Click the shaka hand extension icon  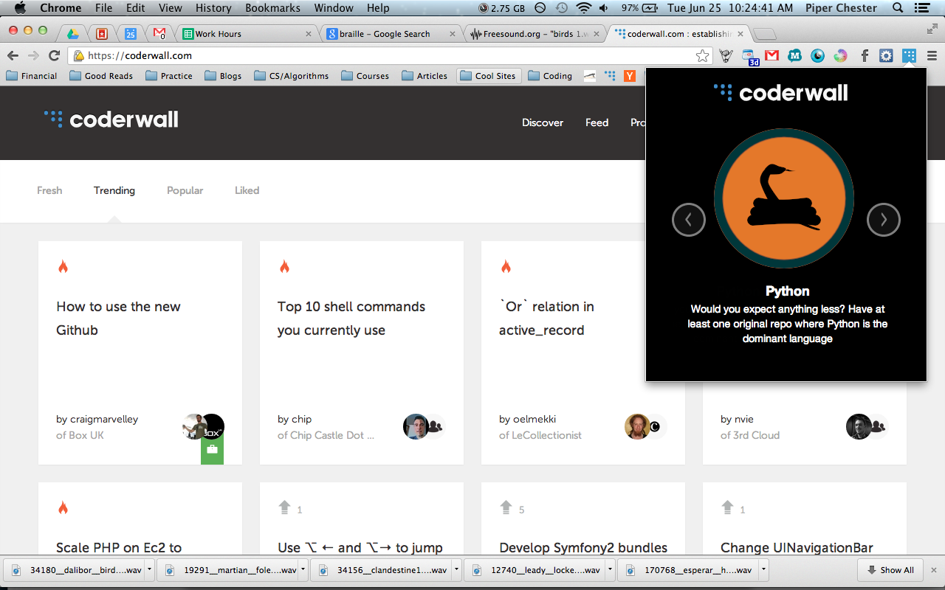point(726,55)
